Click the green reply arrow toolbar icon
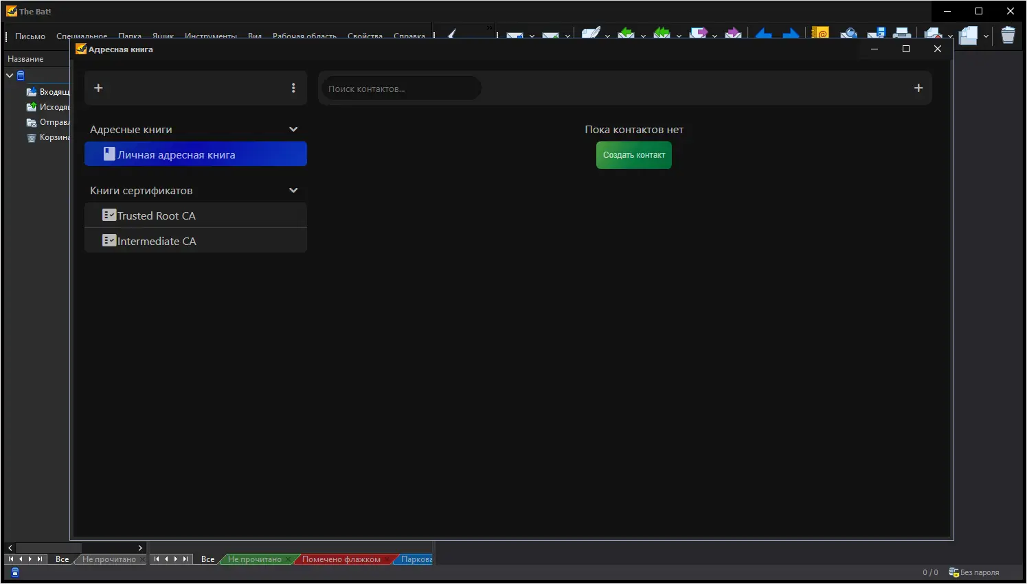Viewport: 1027px width, 584px height. point(626,33)
